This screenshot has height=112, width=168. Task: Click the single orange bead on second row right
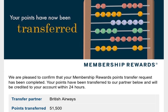(140, 14)
